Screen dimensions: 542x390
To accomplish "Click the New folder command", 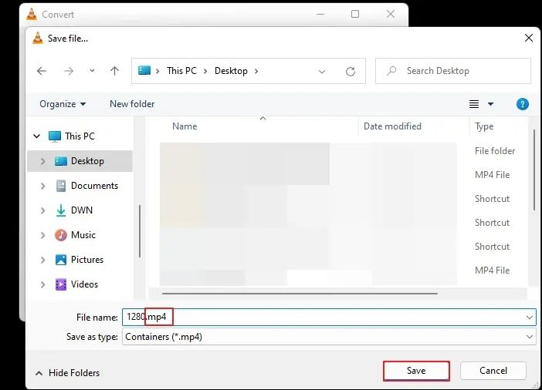I will click(132, 104).
